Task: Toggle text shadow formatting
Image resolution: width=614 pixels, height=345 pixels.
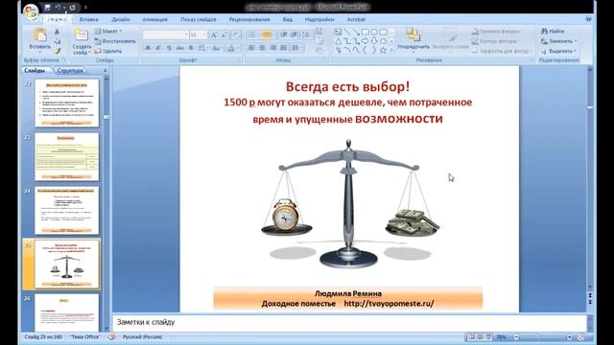Action: (191, 48)
